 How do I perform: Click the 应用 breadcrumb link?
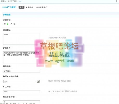(3, 1)
